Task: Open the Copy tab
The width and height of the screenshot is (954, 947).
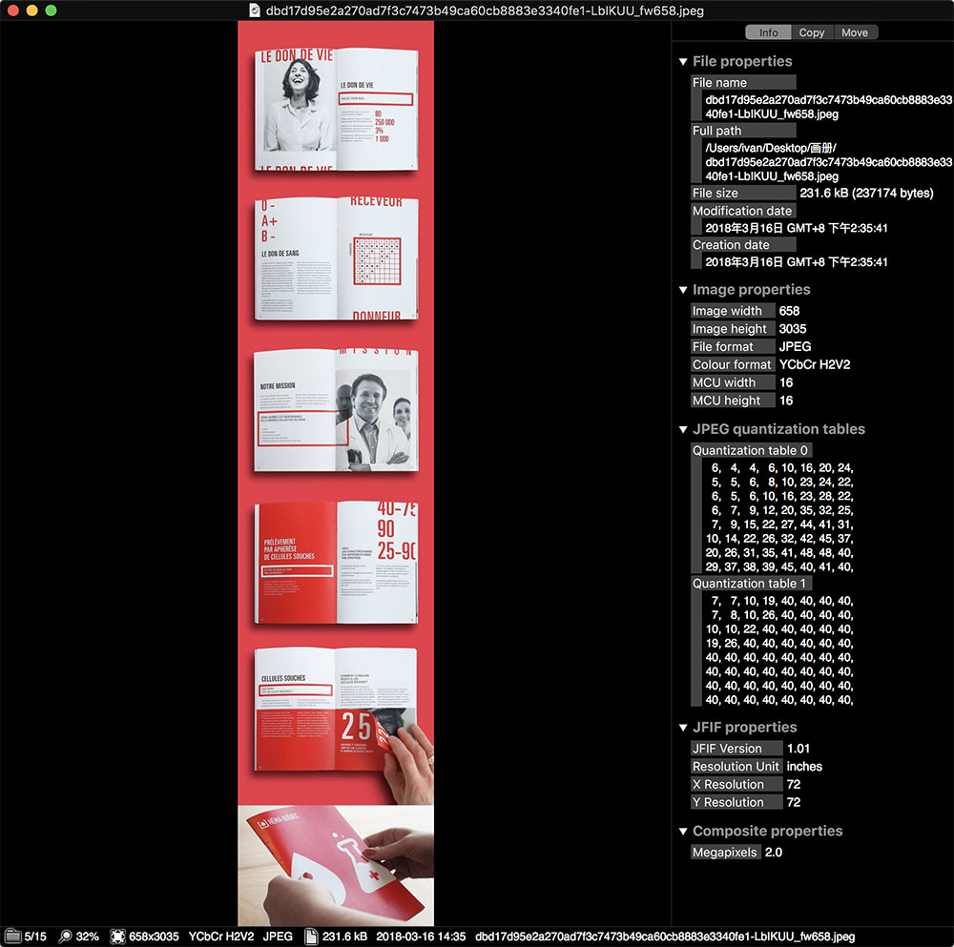Action: coord(812,32)
